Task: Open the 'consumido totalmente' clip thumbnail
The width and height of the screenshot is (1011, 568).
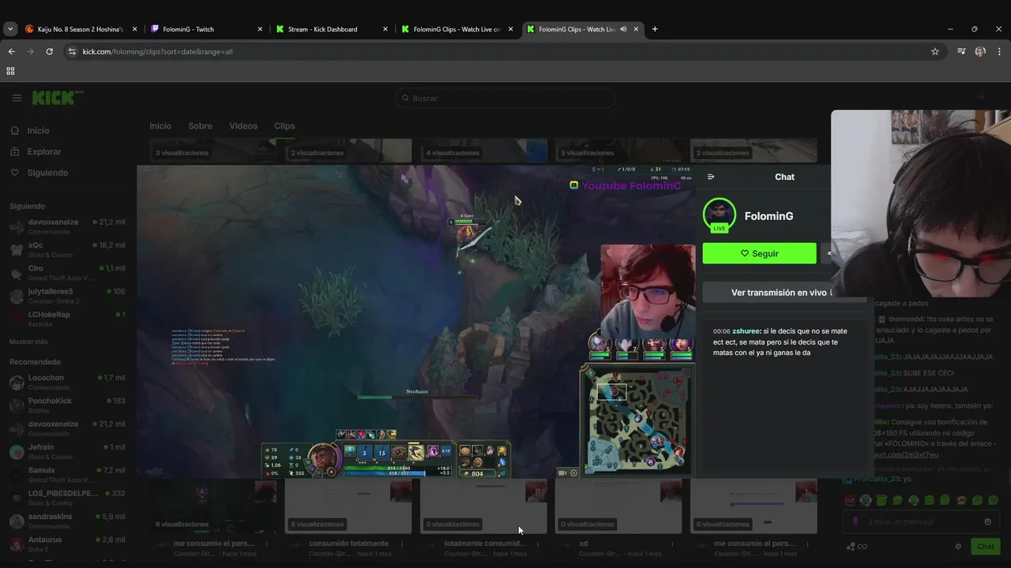Action: [x=348, y=506]
